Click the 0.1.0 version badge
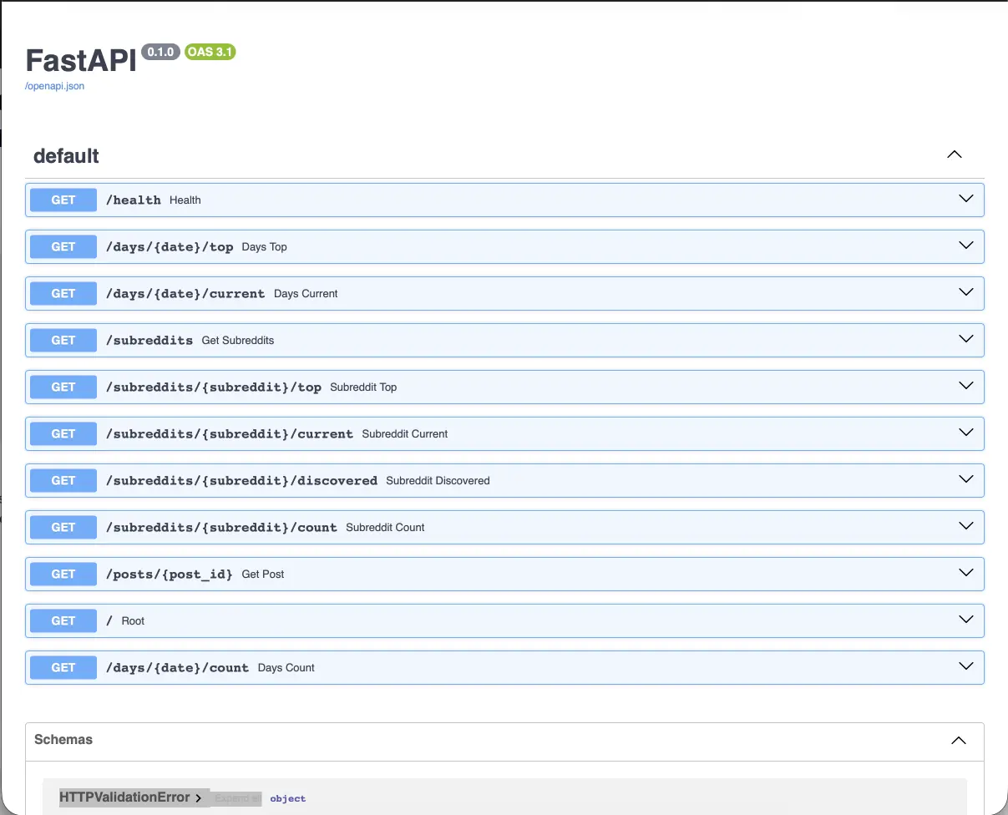The width and height of the screenshot is (1008, 815). (x=160, y=52)
